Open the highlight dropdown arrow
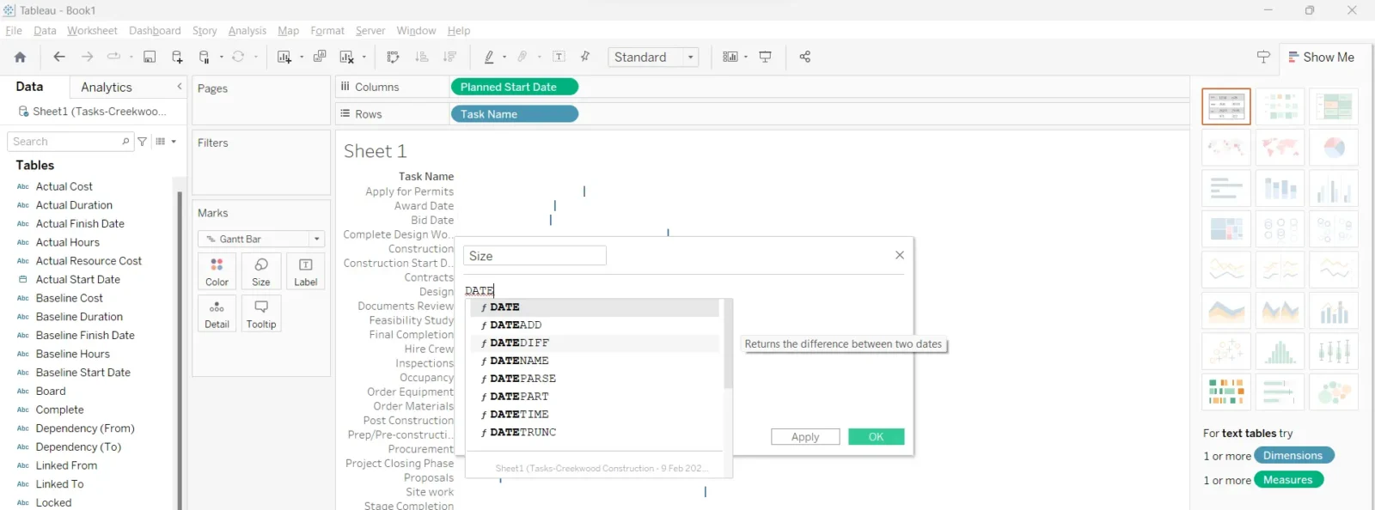The width and height of the screenshot is (1375, 510). click(504, 58)
